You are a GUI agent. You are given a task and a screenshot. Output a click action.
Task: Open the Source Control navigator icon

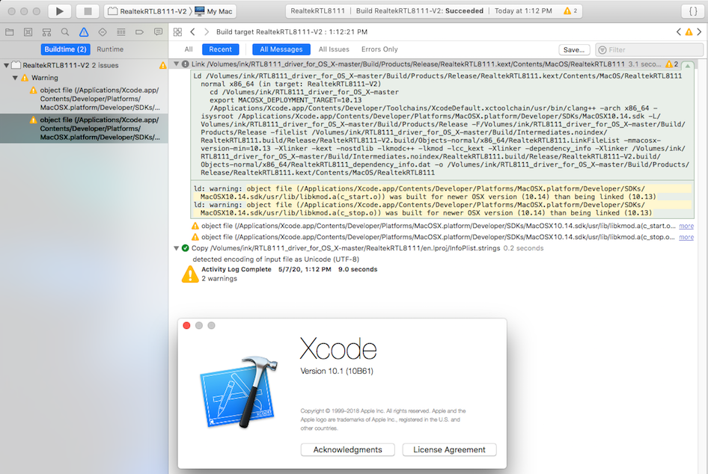[x=28, y=32]
